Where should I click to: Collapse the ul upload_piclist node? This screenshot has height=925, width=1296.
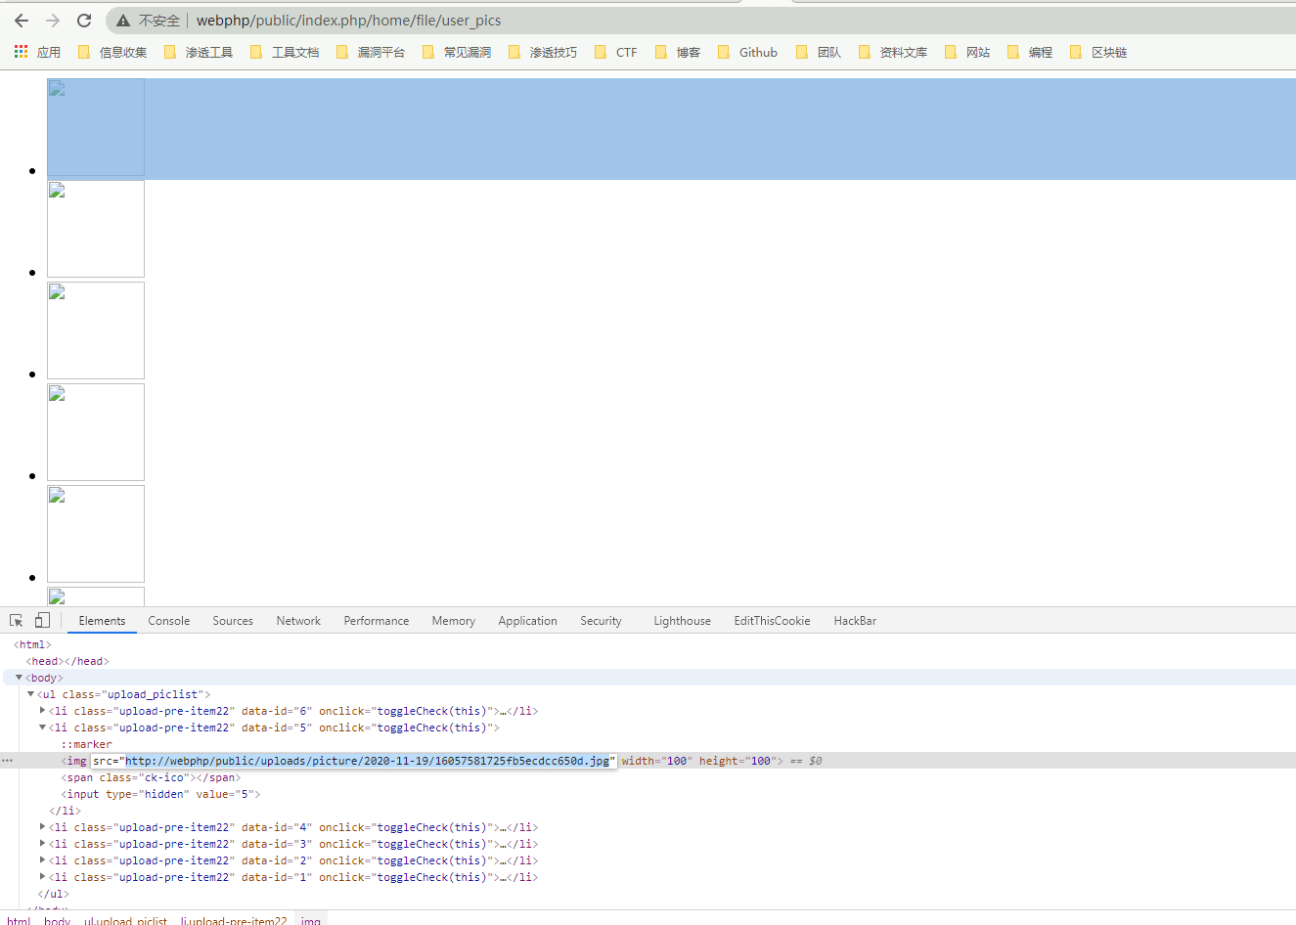click(x=30, y=694)
